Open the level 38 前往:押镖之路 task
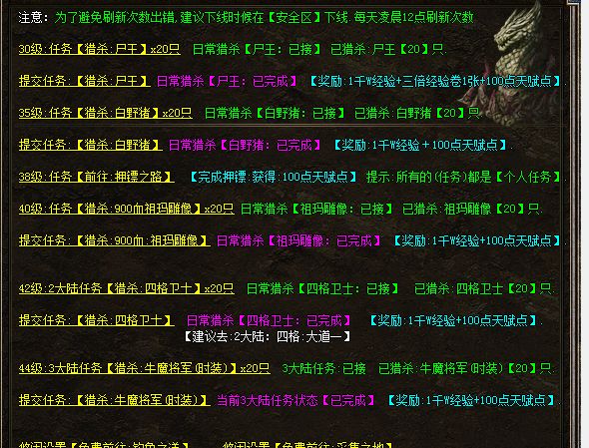 click(97, 177)
